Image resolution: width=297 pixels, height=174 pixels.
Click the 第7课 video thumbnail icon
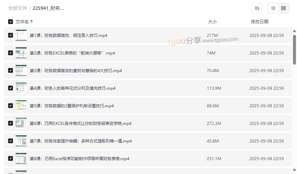click(x=21, y=141)
